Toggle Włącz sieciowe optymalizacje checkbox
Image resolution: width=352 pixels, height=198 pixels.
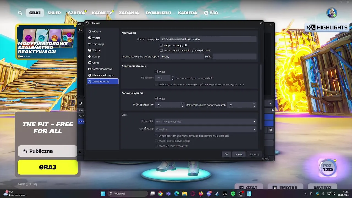pyautogui.click(x=156, y=141)
